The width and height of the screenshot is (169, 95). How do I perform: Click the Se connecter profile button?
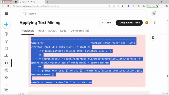tap(7, 2)
